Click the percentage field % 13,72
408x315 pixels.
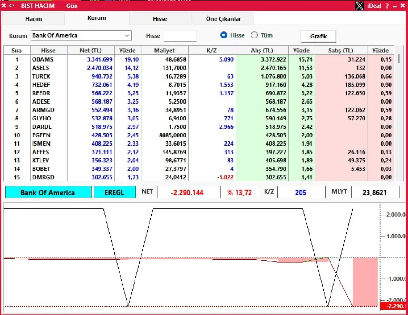[x=240, y=192]
